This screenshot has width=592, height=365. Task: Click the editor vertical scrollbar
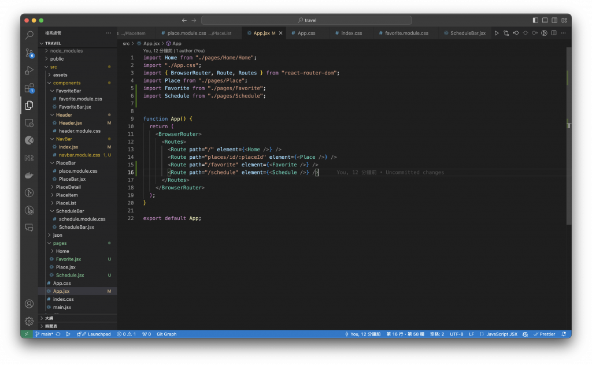569,136
